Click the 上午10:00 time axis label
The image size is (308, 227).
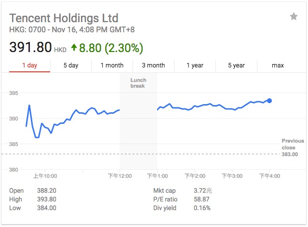[45, 176]
